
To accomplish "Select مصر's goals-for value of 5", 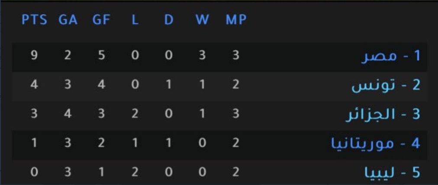I will pos(101,56).
